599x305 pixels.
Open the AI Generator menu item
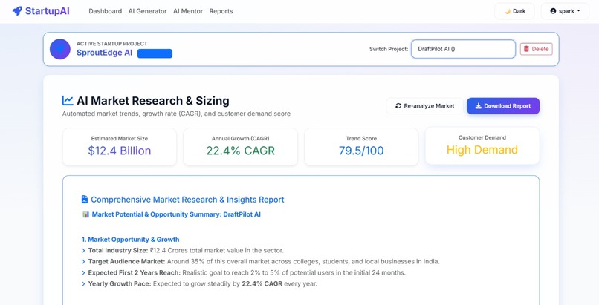tap(147, 11)
